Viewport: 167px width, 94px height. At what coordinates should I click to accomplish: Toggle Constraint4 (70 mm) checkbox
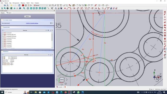(3, 38)
